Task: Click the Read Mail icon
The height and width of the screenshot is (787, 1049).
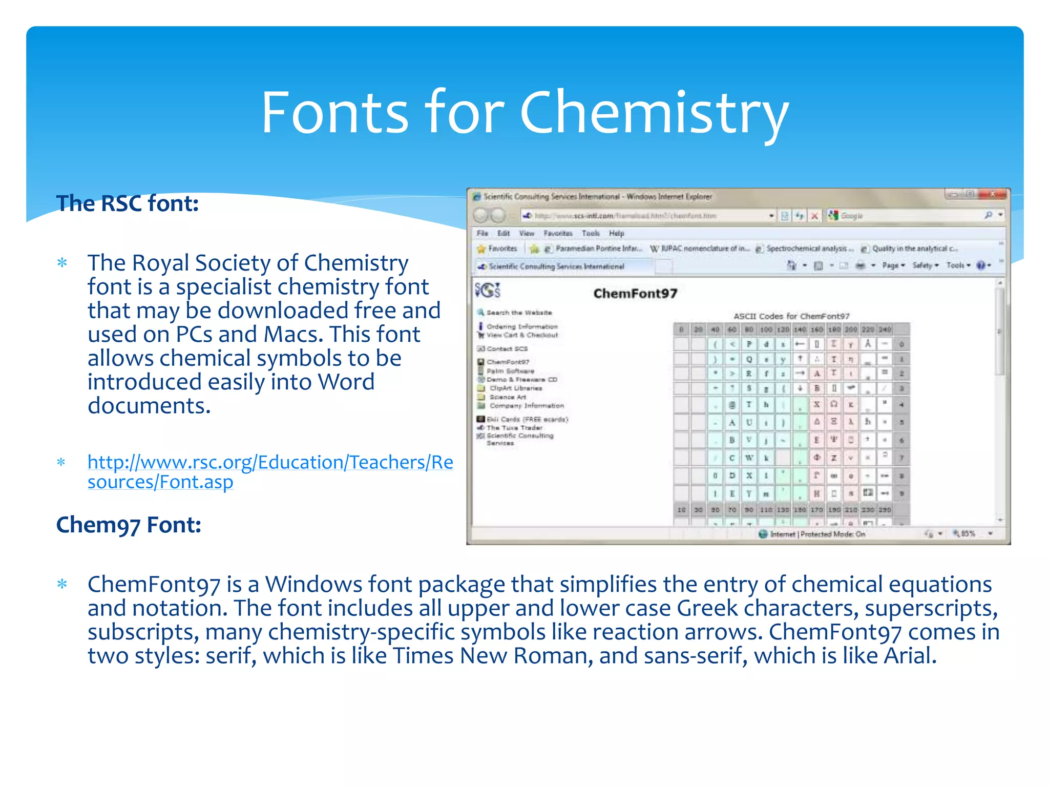Action: click(x=845, y=265)
